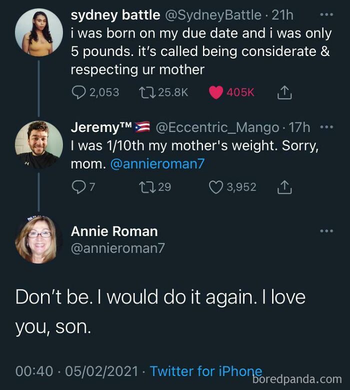The image size is (350, 390).
Task: Share sydney battle's tweet
Action: (x=283, y=92)
